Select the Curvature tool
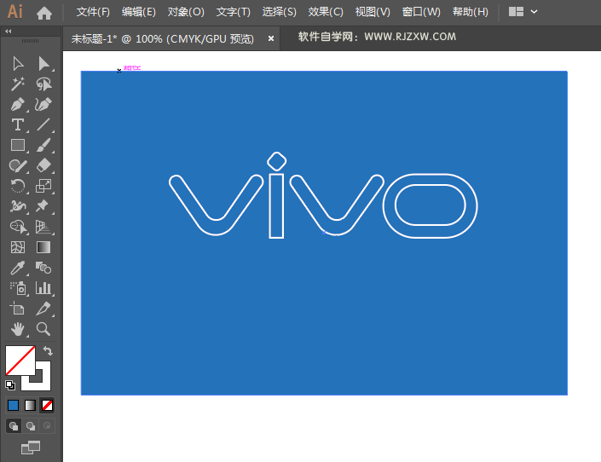 click(43, 104)
